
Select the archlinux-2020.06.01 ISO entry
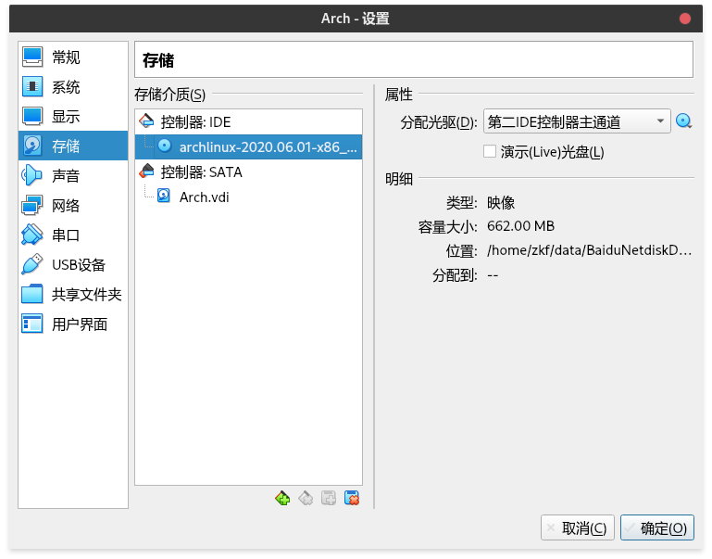268,146
